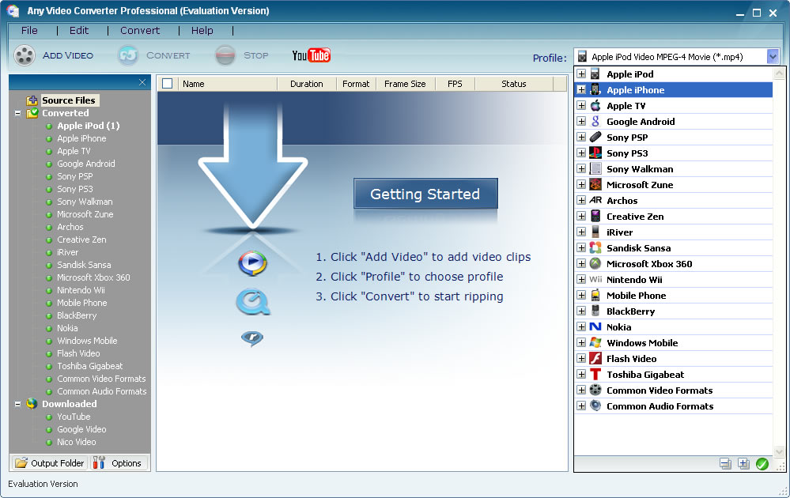Click the collapse-all icon in profile panel footer
Screen dimensions: 790x498
coord(725,464)
